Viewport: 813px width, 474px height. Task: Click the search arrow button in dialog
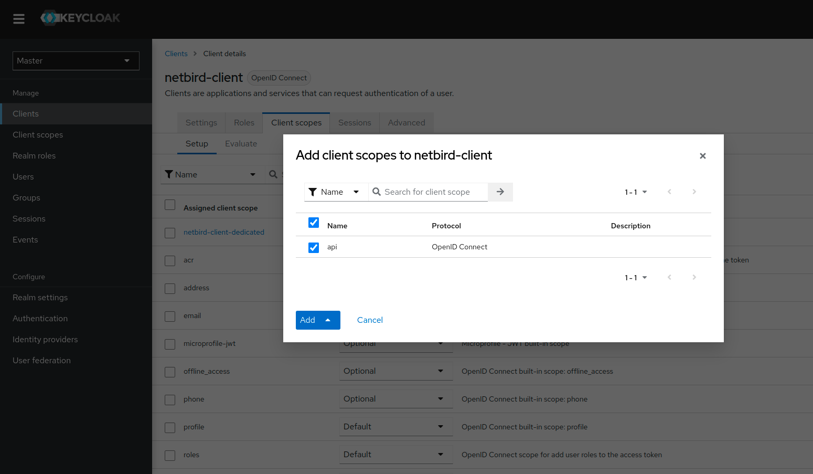click(x=500, y=192)
